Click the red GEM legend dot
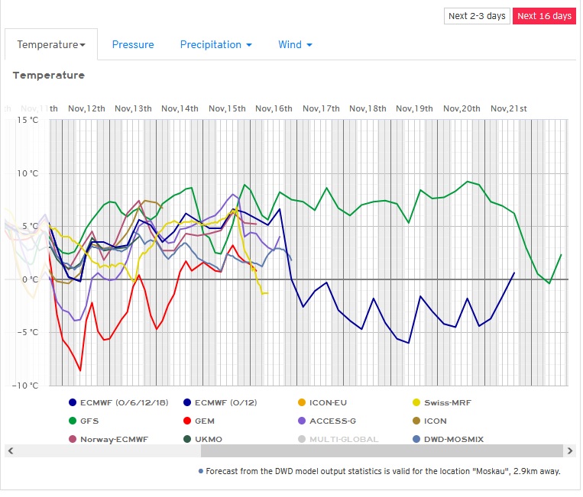Image resolution: width=583 pixels, height=497 pixels. click(187, 421)
